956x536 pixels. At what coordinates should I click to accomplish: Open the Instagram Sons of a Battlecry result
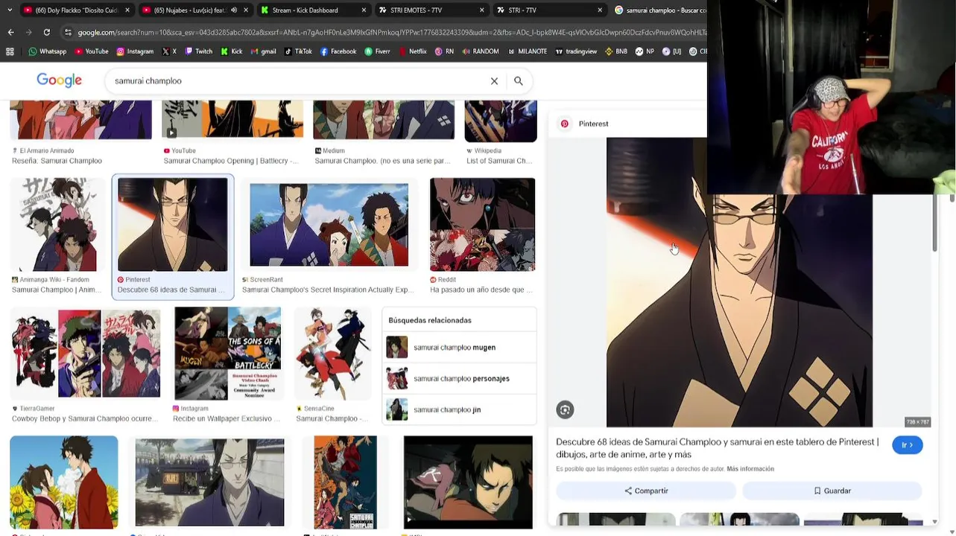227,354
